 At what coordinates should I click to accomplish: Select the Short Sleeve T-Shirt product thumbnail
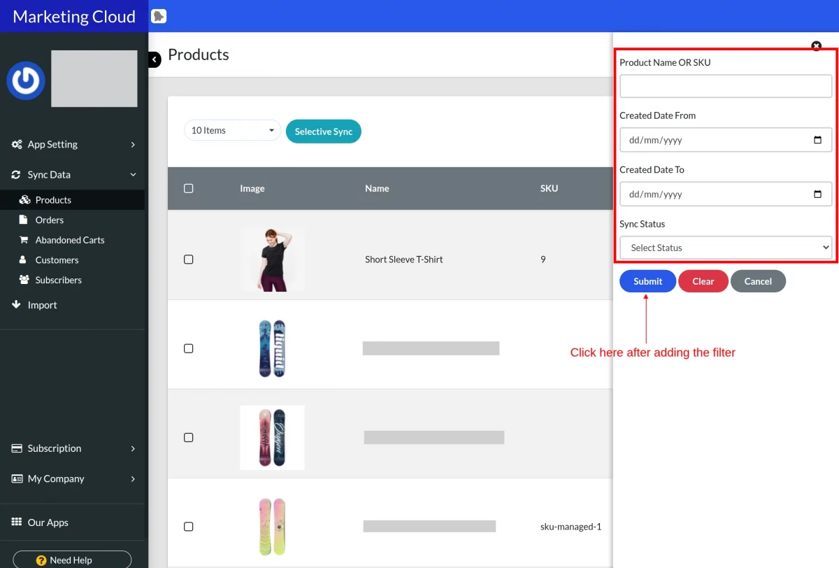click(x=273, y=259)
